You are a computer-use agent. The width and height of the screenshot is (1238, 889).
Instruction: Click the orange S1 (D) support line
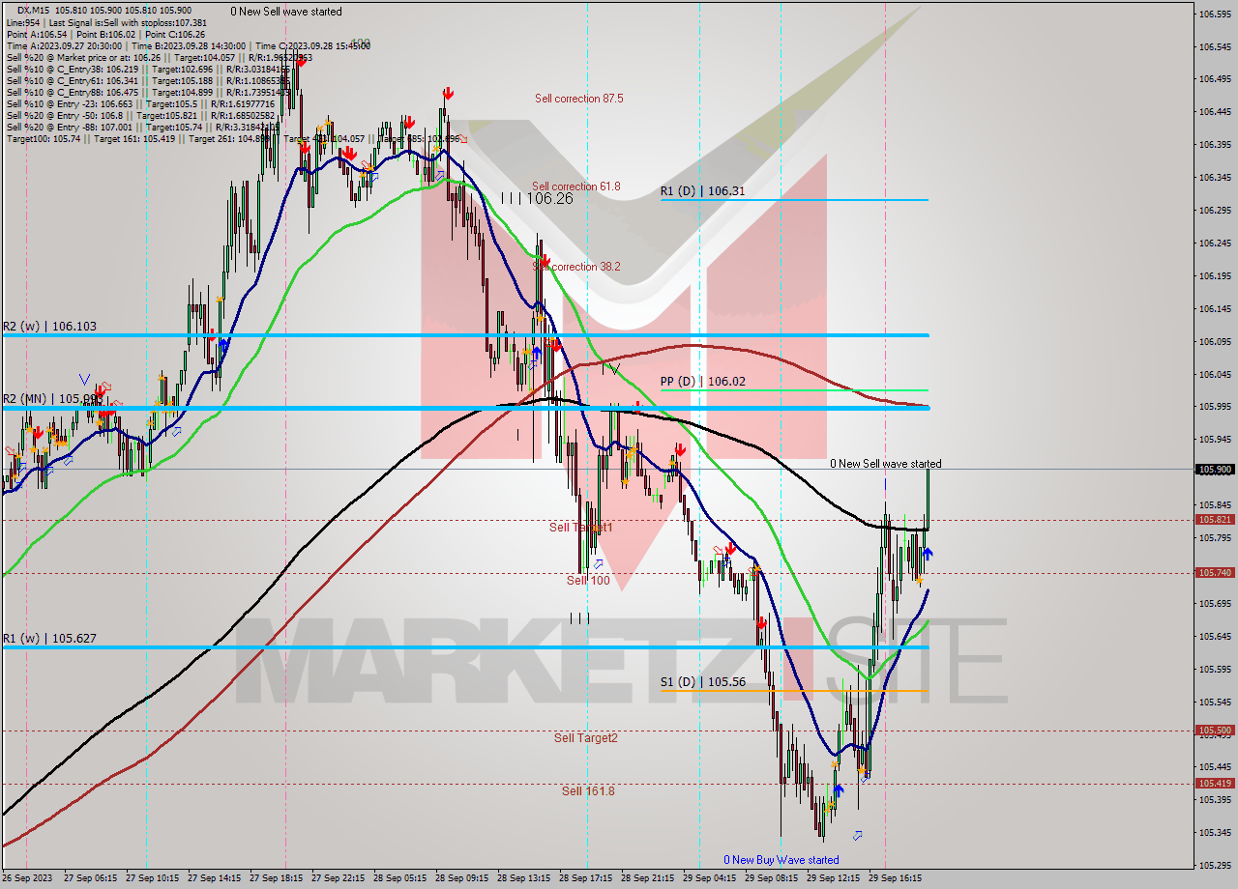pos(793,691)
